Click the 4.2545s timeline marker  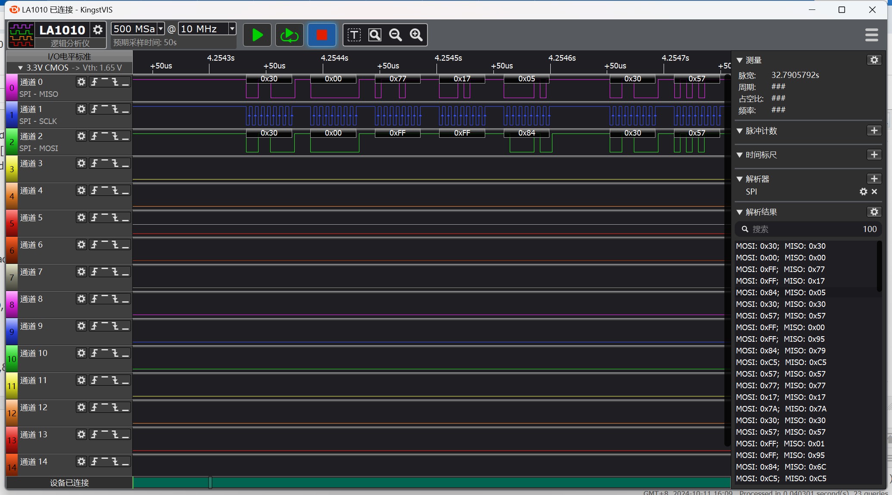448,58
